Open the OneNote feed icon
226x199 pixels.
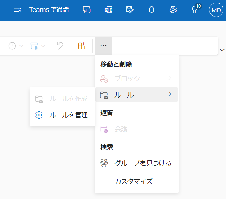[108, 10]
